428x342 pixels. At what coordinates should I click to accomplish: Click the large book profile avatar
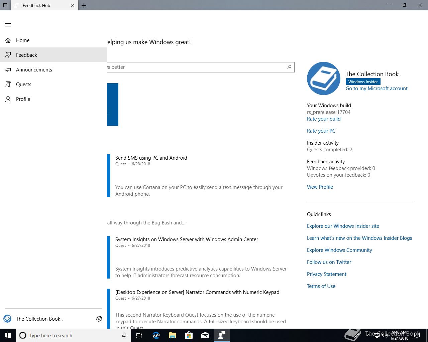tap(323, 78)
